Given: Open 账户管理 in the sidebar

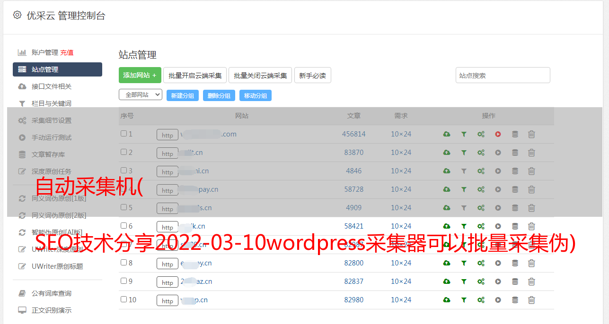Looking at the screenshot, I should (44, 52).
